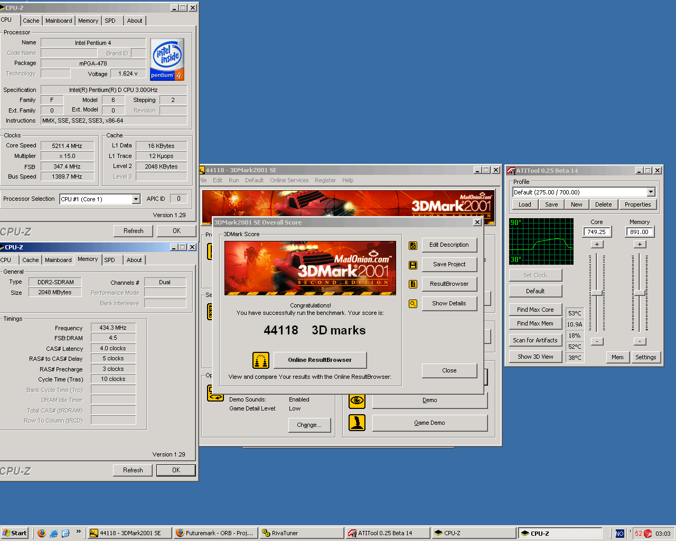The width and height of the screenshot is (676, 541).
Task: Switch to ATITool 0.25 Beta 14 taskbar item
Action: [387, 533]
